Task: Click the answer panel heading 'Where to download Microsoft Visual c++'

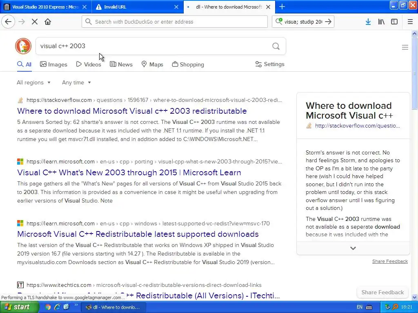Action: [349, 110]
